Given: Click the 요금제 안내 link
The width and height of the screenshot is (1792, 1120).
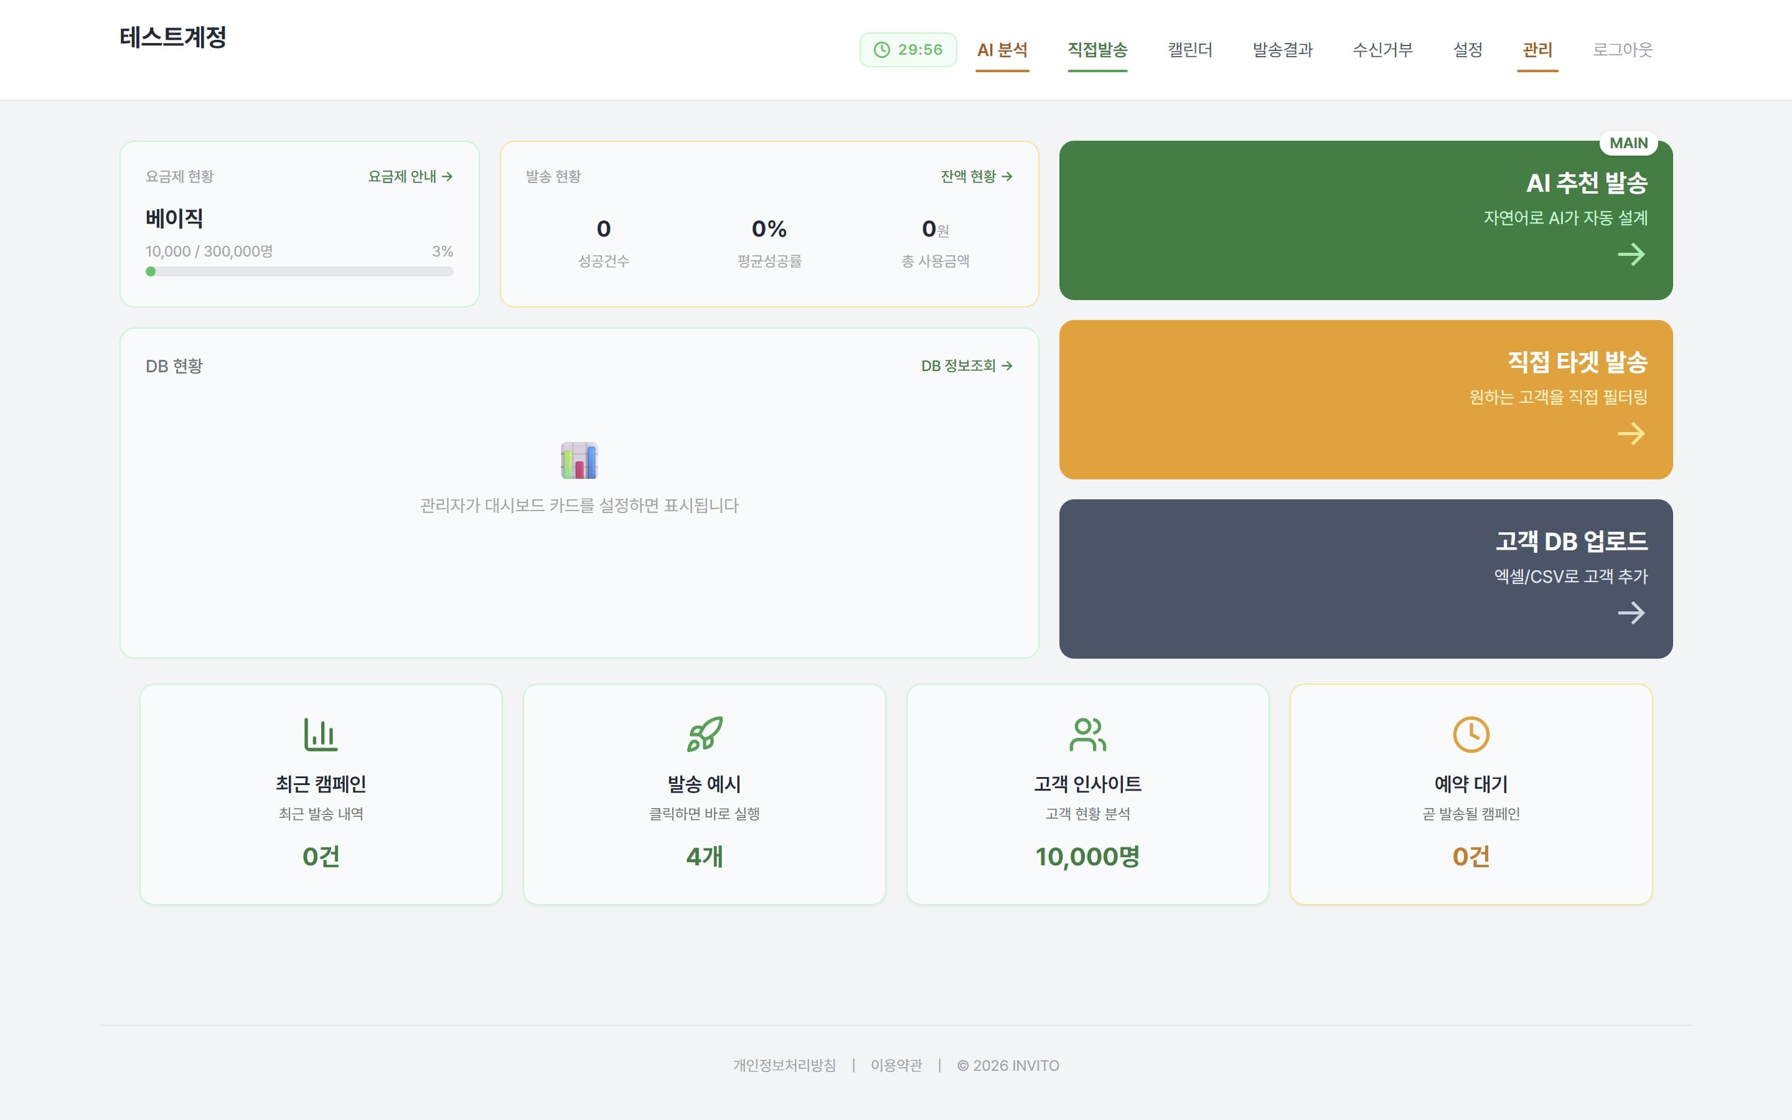Looking at the screenshot, I should point(410,176).
